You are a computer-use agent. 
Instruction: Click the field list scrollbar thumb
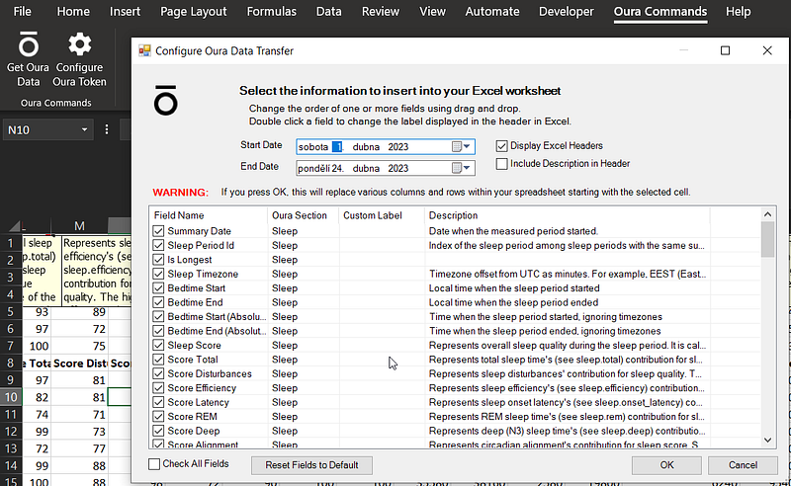pos(768,239)
